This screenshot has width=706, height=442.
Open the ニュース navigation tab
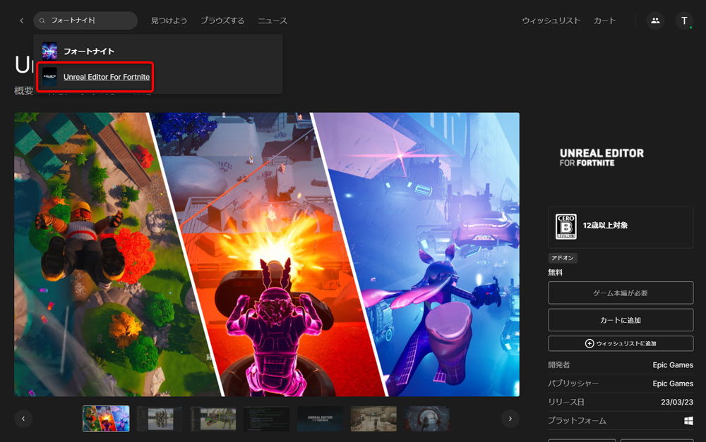(x=273, y=20)
